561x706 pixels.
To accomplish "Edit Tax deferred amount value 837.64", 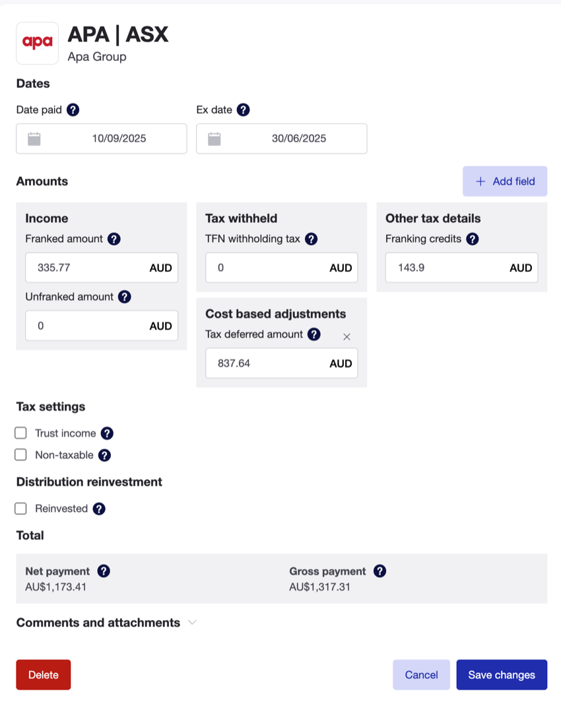I will tap(282, 363).
